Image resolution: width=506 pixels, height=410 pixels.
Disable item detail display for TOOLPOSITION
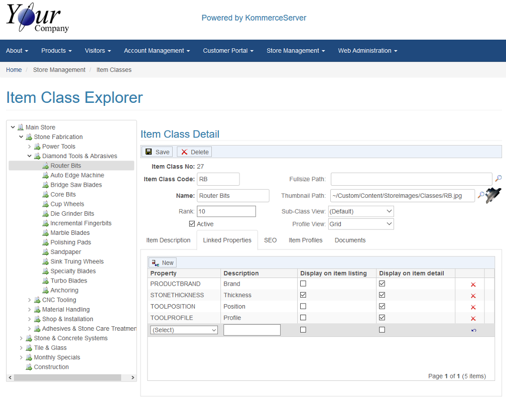click(382, 306)
